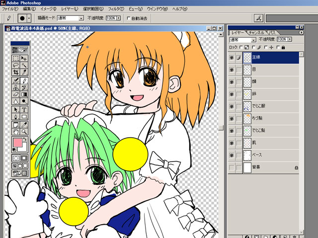
Task: Open the brush preset picker arrow
Action: click(29, 18)
